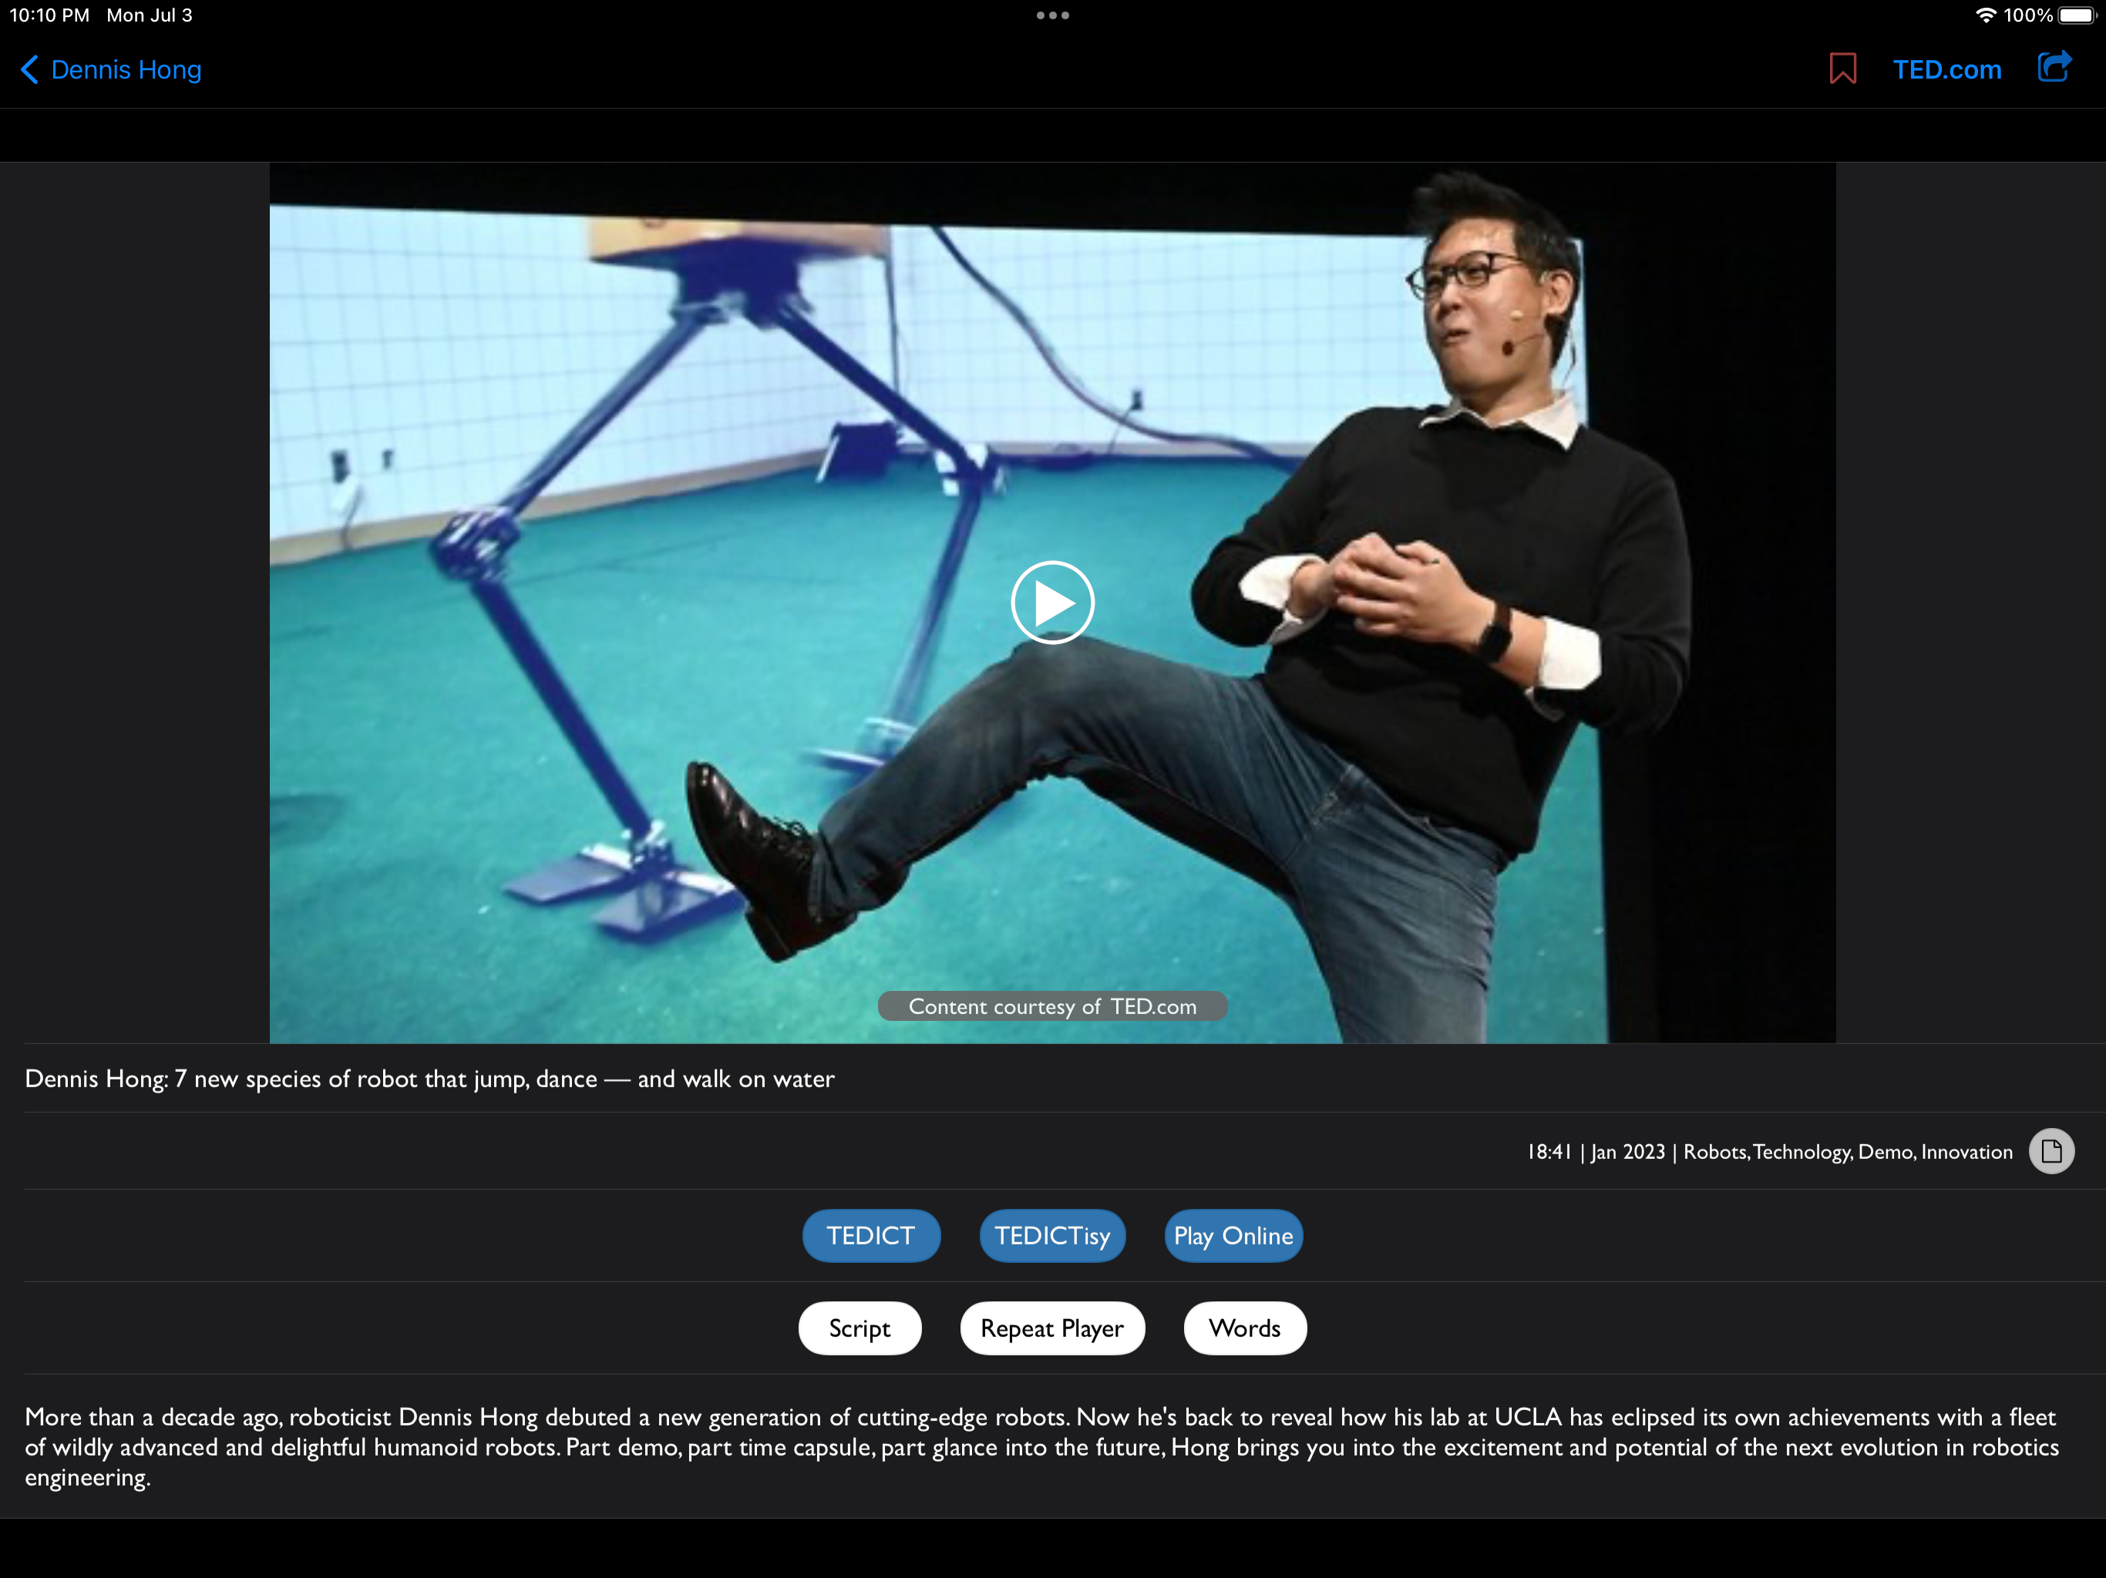2106x1578 pixels.
Task: Tap the three-dot multitasking indicator
Action: pos(1052,15)
